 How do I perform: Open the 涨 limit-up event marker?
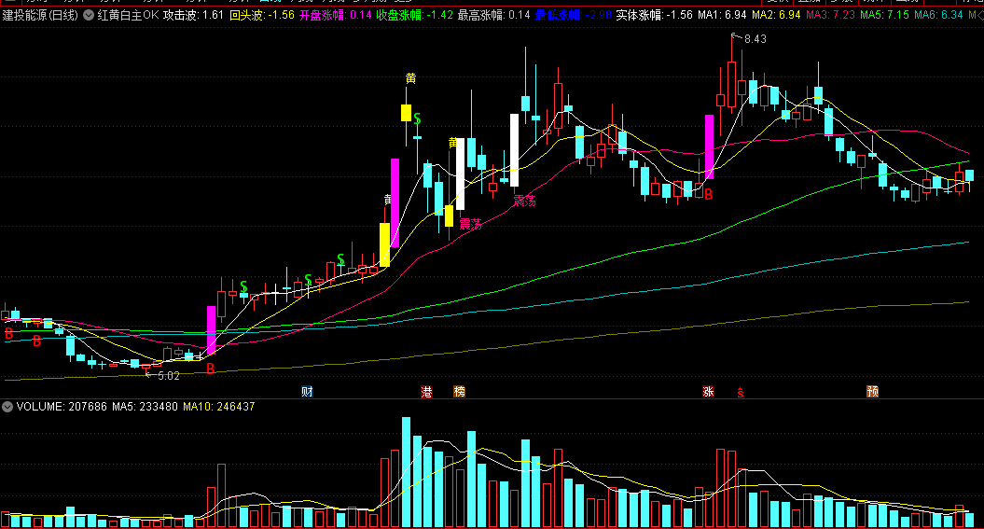point(709,392)
